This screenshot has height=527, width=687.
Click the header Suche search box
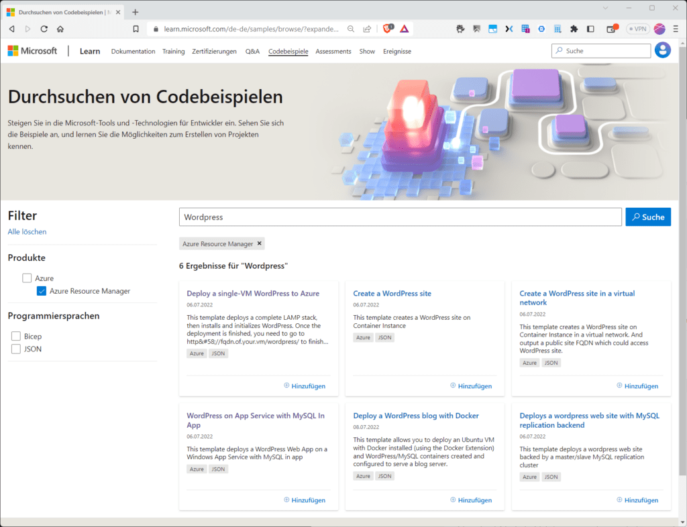(x=600, y=51)
